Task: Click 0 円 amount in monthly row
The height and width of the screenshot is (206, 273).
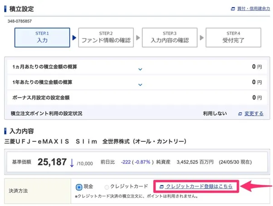Action: 257,67
